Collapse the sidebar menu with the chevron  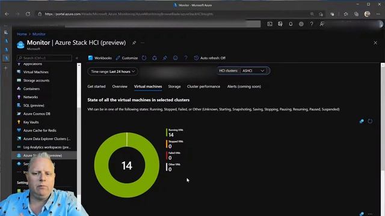tap(77, 58)
